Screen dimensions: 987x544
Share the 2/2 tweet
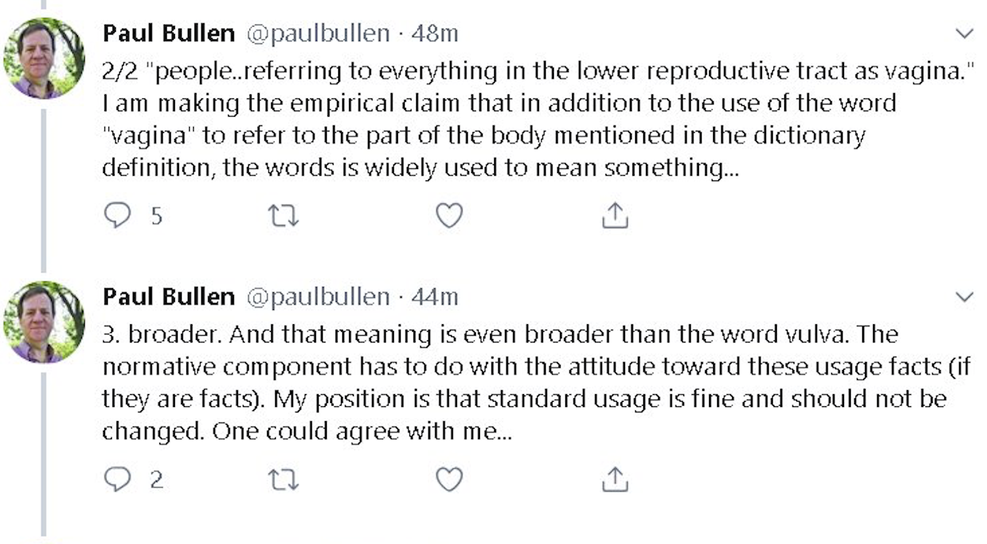tap(615, 216)
